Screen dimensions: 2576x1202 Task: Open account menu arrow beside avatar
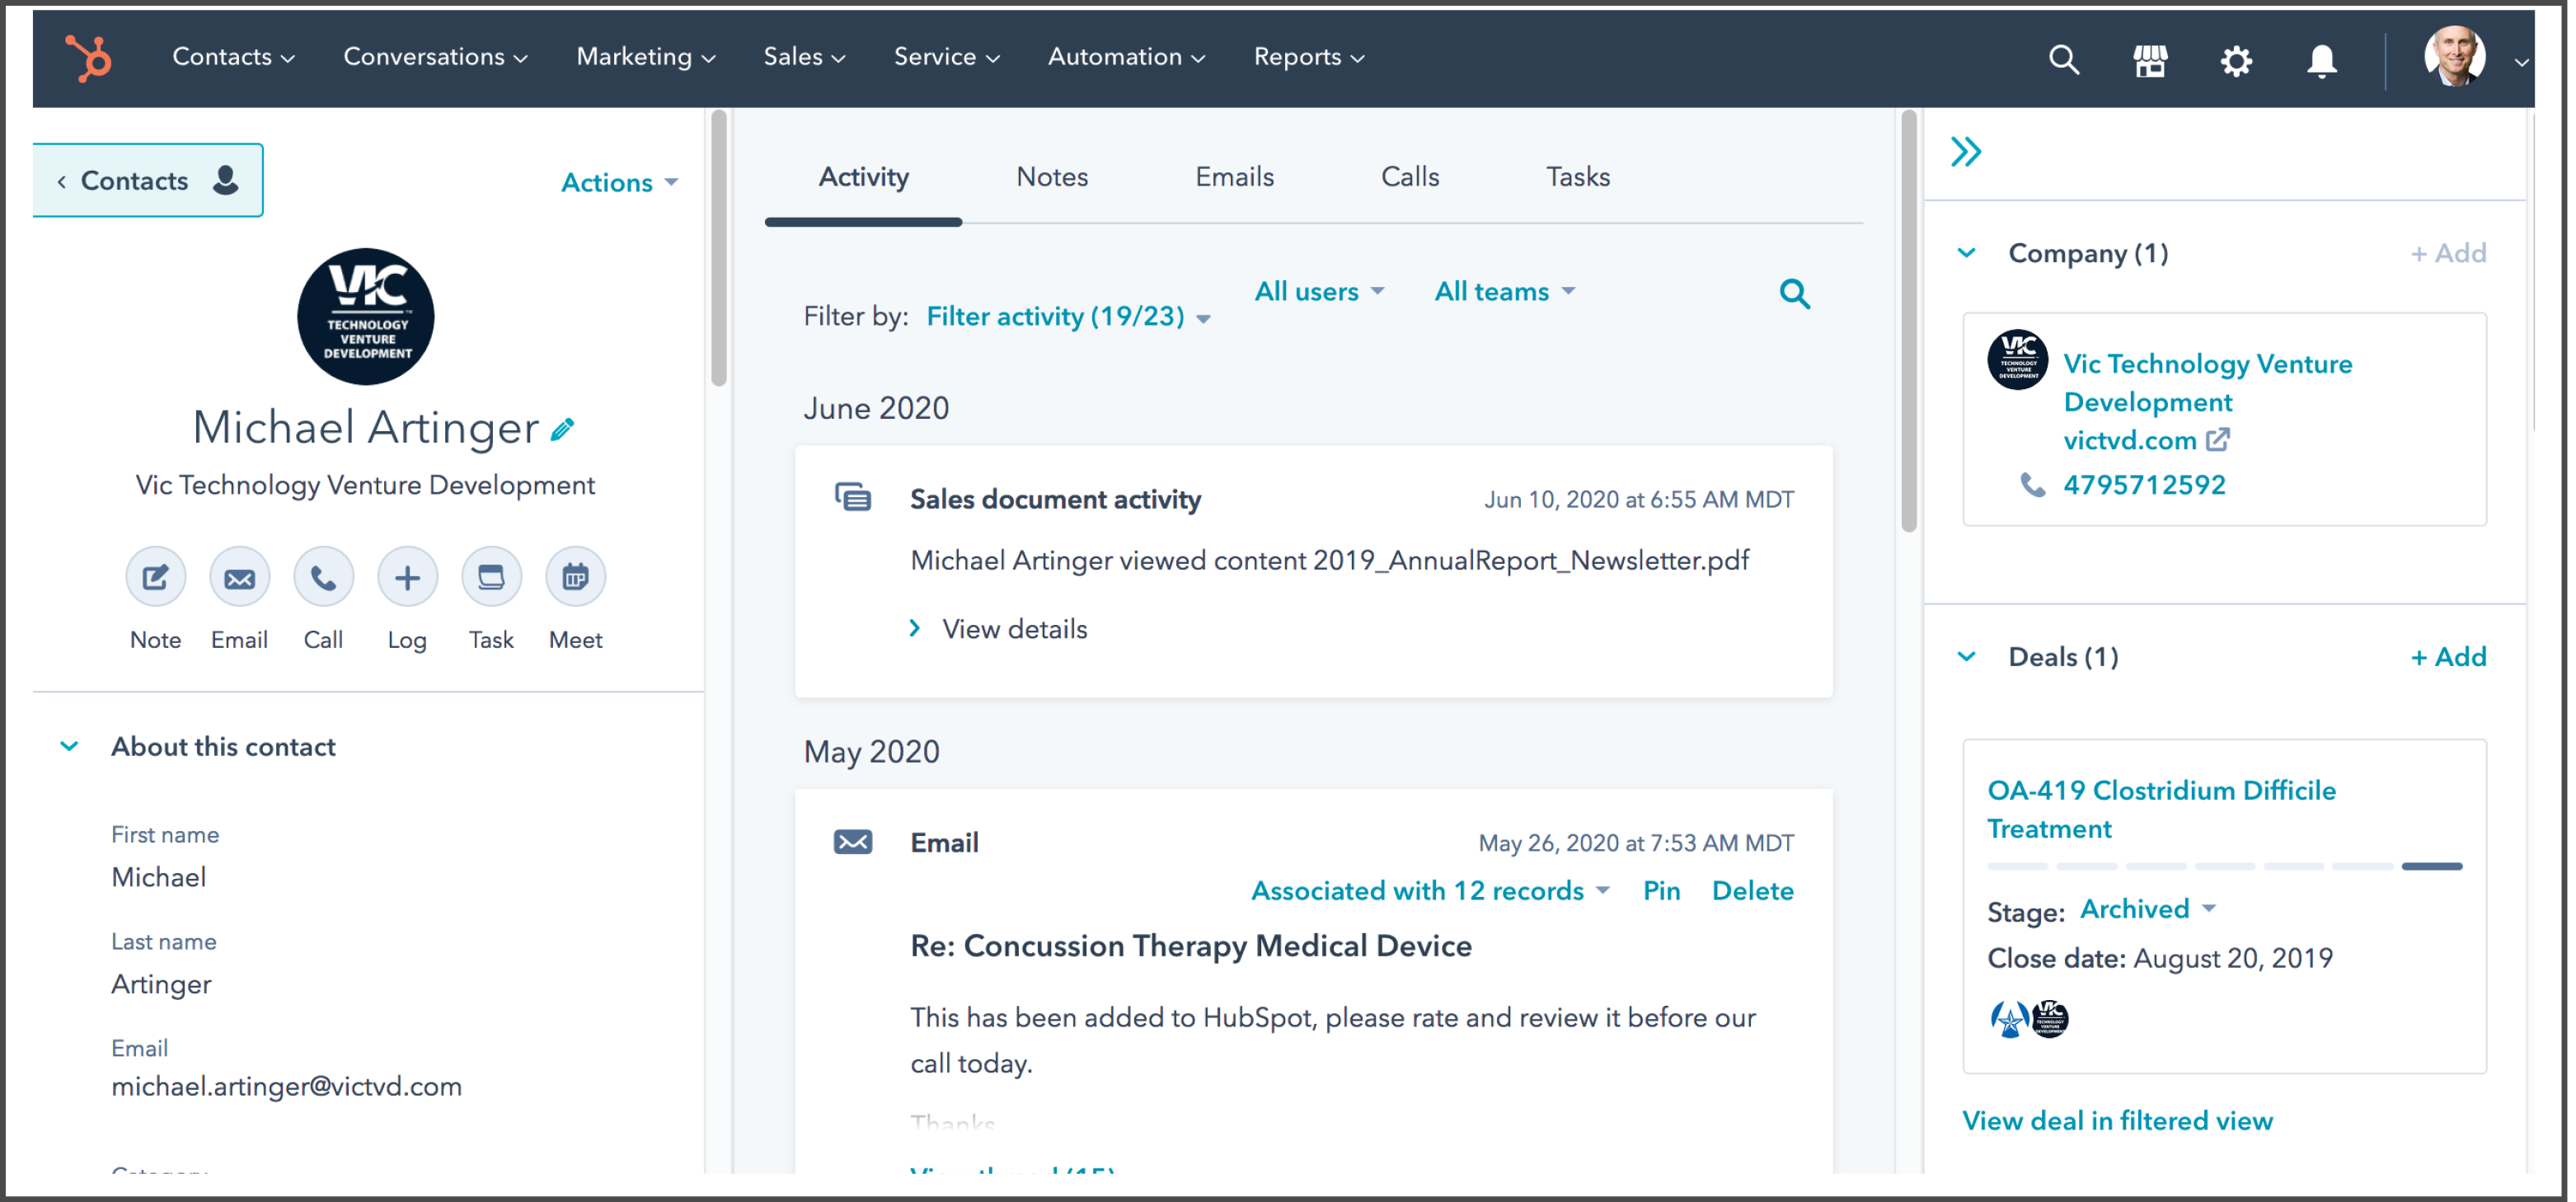click(2521, 62)
